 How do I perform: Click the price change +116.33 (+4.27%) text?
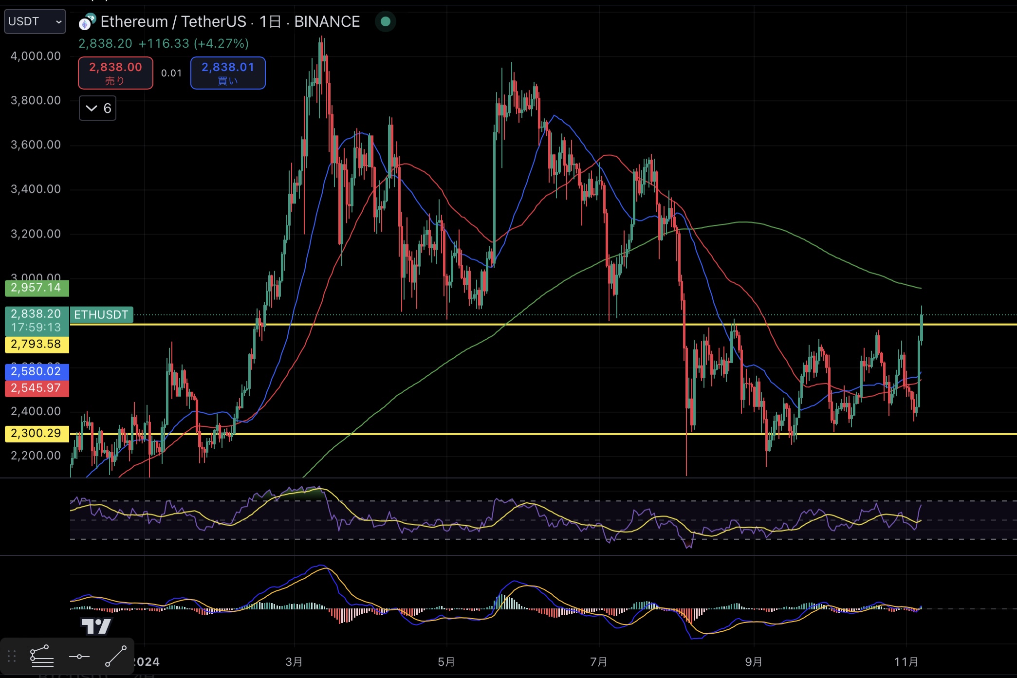tap(194, 44)
